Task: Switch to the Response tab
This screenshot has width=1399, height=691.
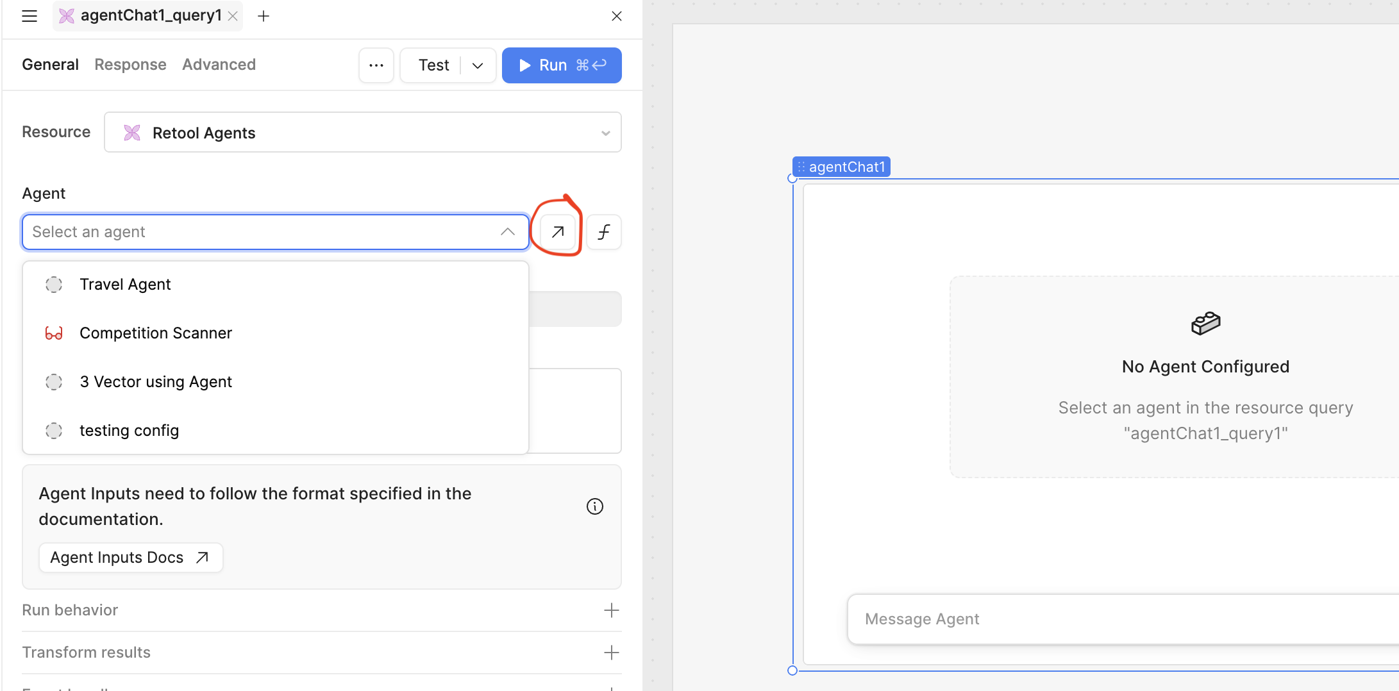Action: [x=130, y=65]
